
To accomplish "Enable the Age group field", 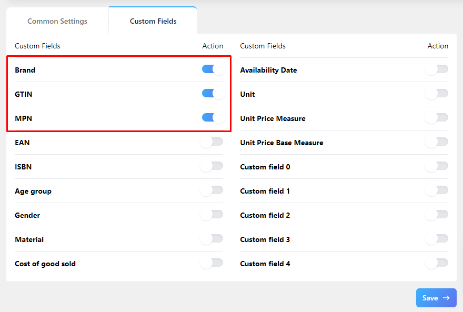I will pyautogui.click(x=212, y=190).
